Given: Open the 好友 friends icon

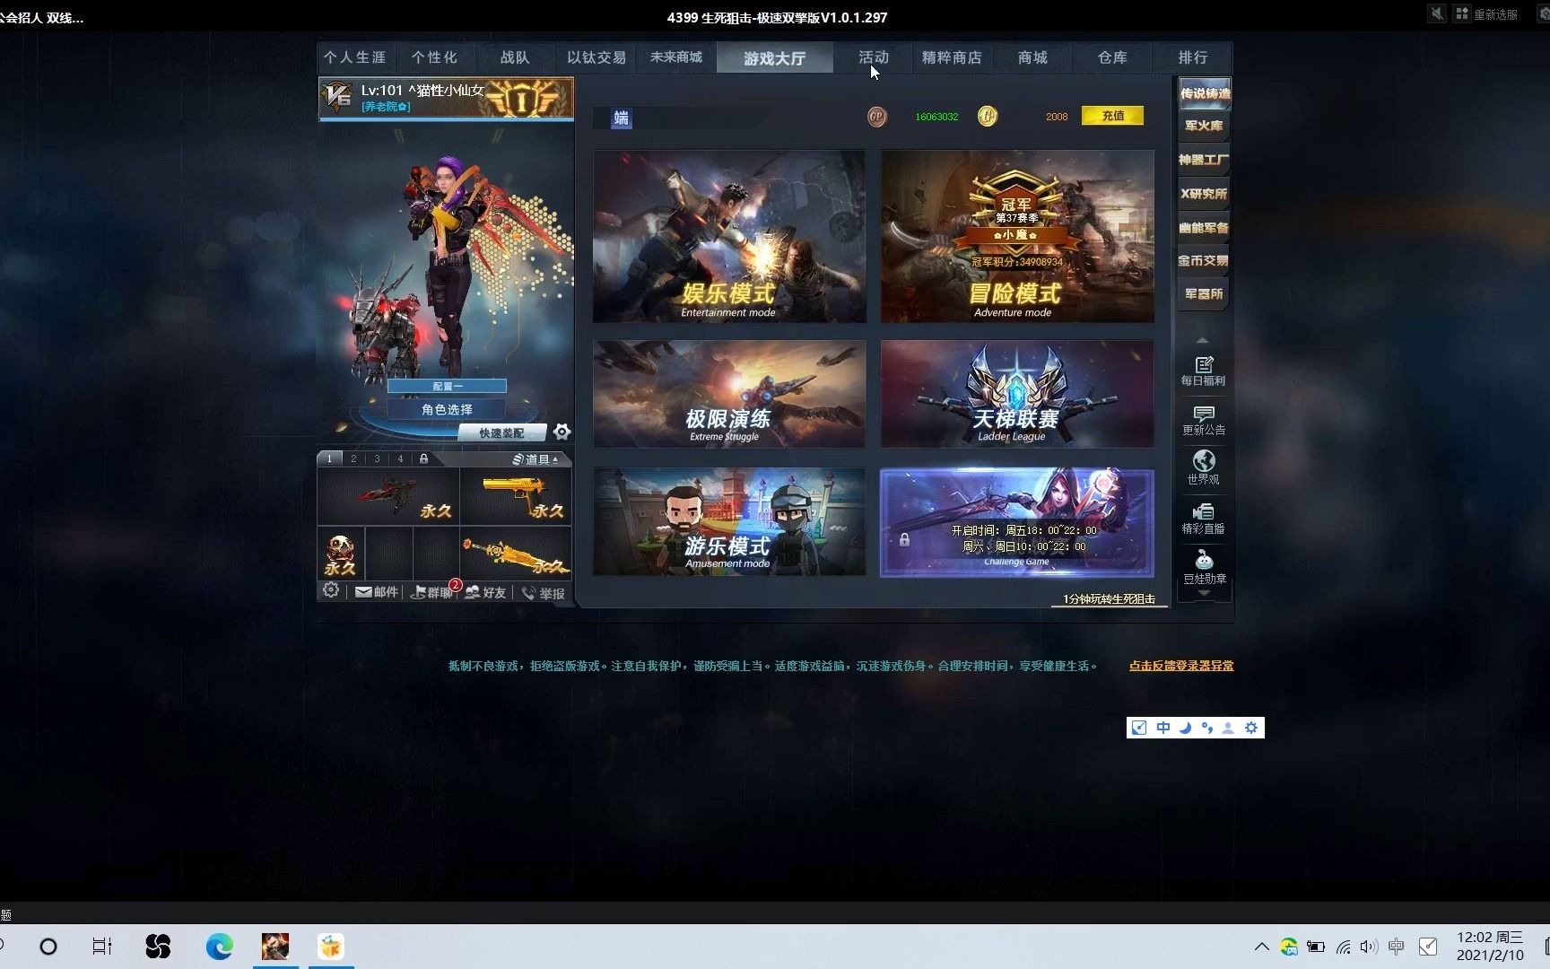Looking at the screenshot, I should coord(485,592).
